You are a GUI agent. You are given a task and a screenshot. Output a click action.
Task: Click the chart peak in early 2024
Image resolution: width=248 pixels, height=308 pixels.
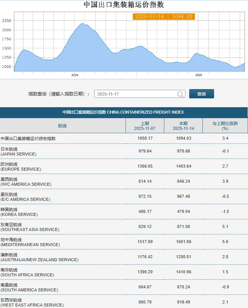coord(83,24)
